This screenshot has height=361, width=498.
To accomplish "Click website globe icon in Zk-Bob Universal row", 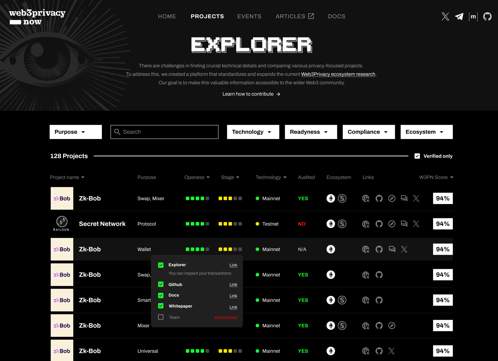I will [366, 351].
